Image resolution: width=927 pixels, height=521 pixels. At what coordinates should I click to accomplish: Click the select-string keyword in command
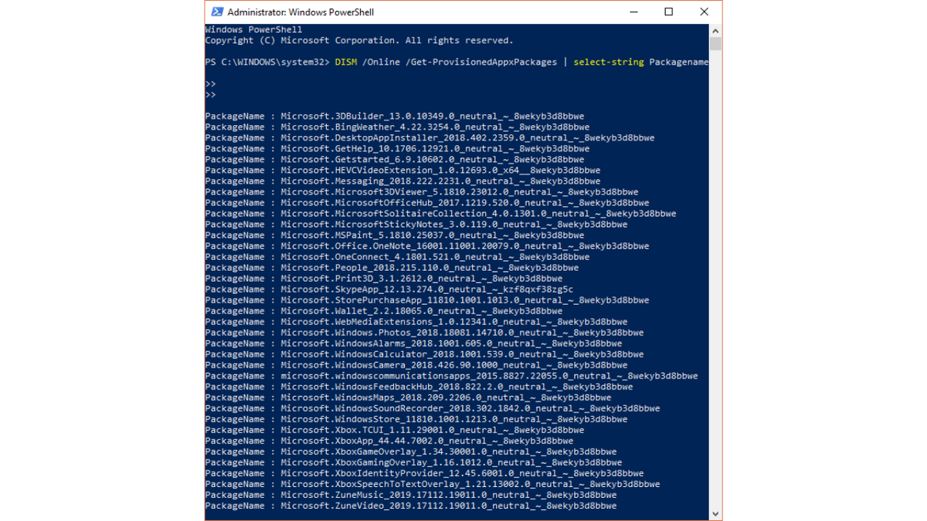pos(609,62)
